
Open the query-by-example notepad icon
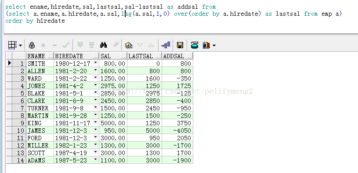point(129,45)
